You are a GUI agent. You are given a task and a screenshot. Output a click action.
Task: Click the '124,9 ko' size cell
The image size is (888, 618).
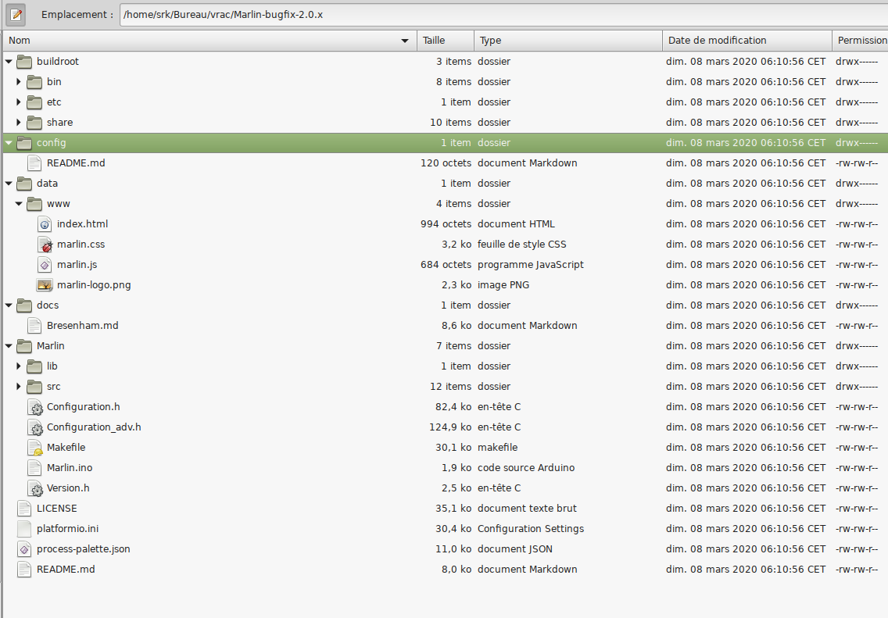[450, 427]
